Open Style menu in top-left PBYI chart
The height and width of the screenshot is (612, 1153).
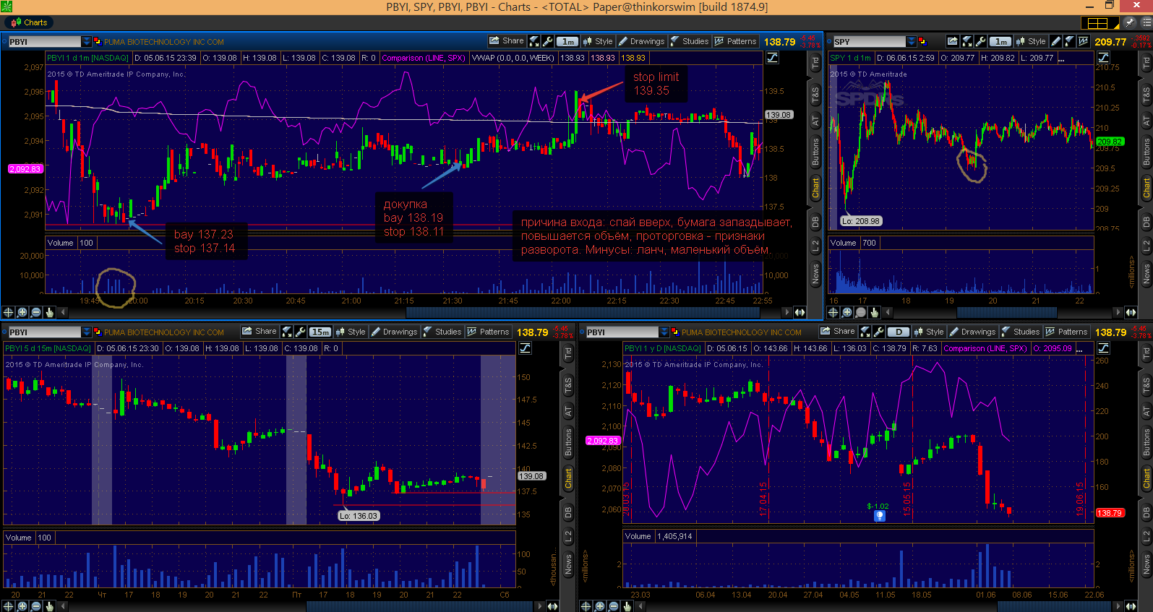[598, 41]
